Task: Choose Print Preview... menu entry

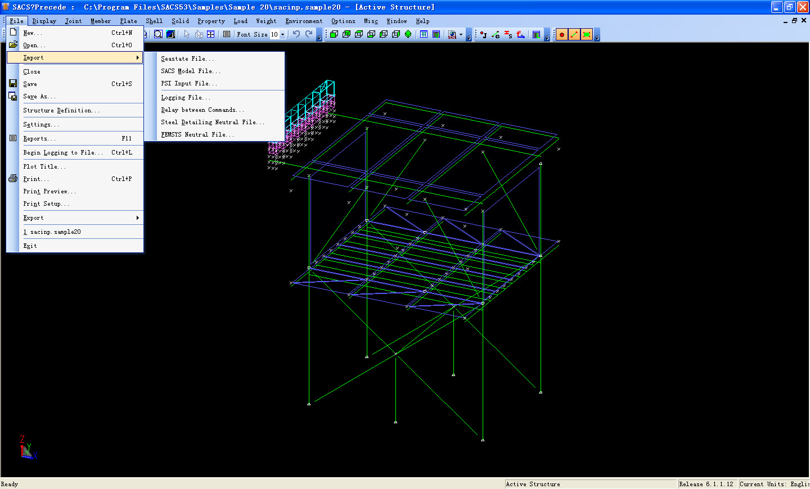Action: pyautogui.click(x=75, y=191)
